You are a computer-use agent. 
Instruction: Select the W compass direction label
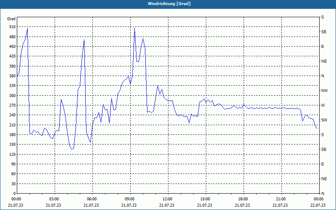click(323, 105)
